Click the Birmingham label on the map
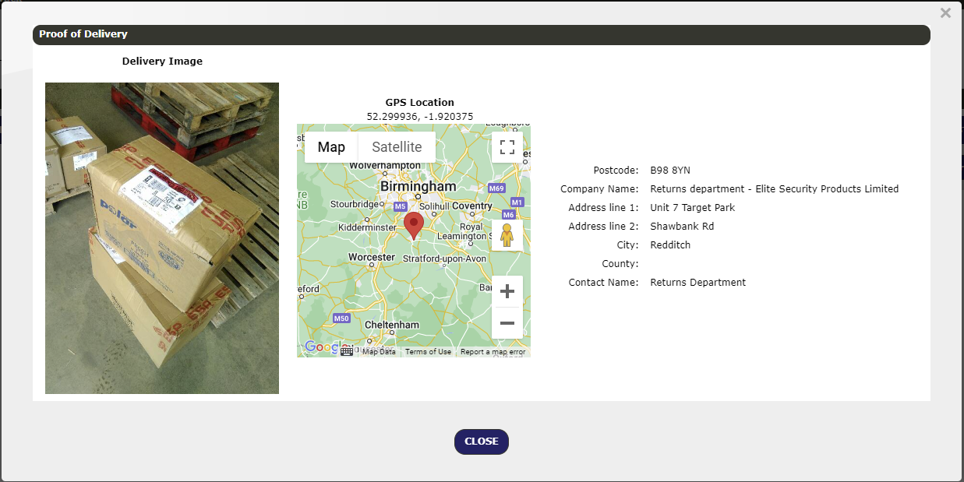964x482 pixels. 418,187
